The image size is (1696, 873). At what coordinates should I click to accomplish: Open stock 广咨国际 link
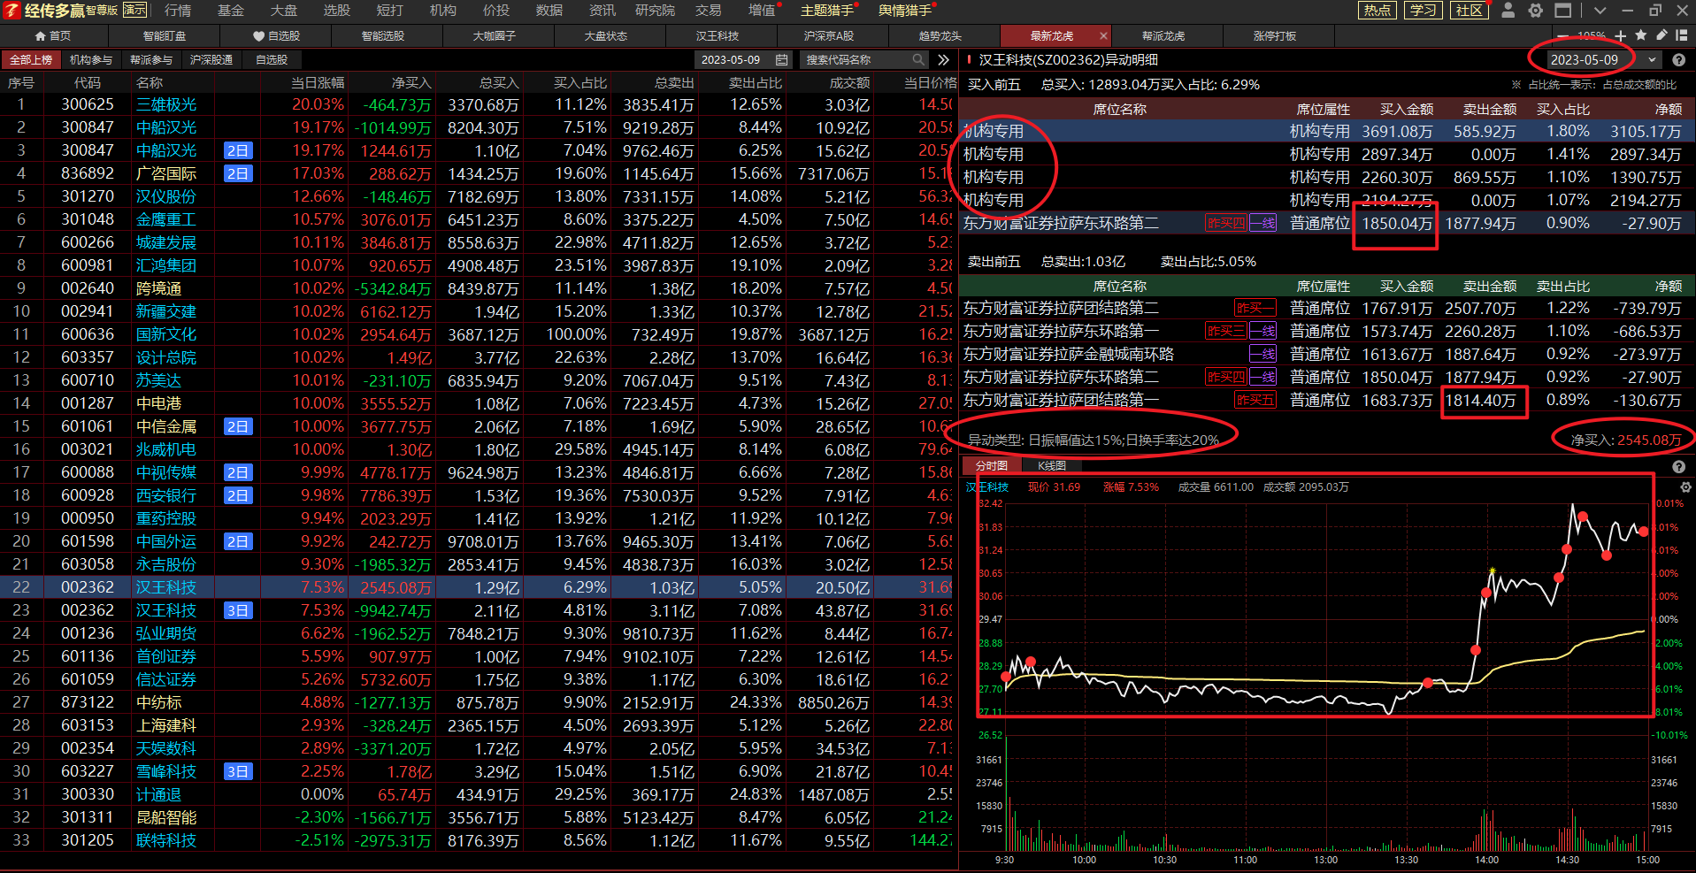(166, 173)
